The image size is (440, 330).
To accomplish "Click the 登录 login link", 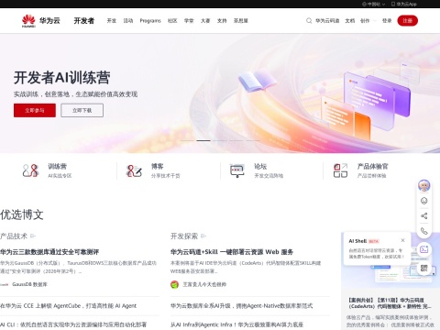I will pyautogui.click(x=387, y=21).
